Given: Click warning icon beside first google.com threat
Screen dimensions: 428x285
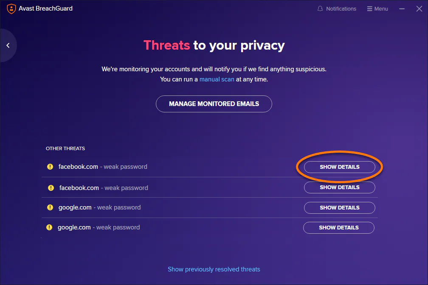Looking at the screenshot, I should tap(50, 207).
